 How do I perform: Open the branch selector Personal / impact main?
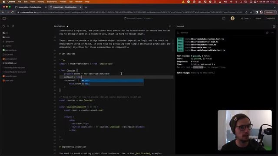139,18
